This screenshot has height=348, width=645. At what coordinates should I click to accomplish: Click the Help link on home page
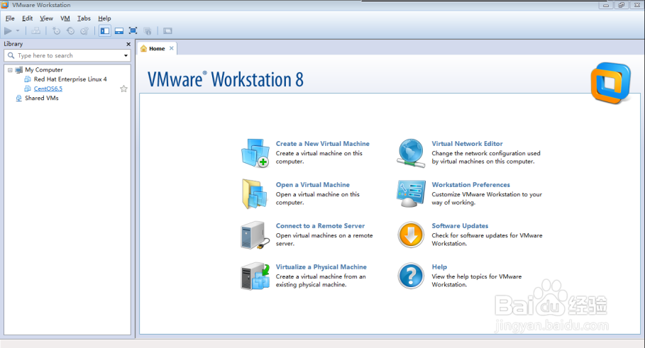[x=439, y=267]
